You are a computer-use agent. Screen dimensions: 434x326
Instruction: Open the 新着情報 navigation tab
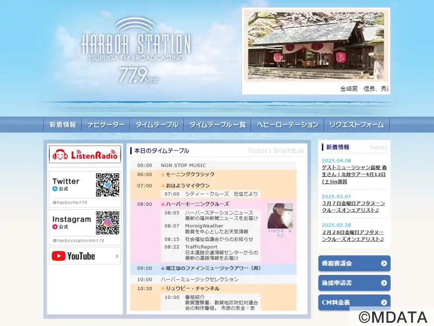63,125
